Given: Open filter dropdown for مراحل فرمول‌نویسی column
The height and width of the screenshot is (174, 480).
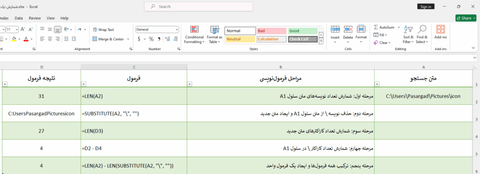Looking at the screenshot, I should tap(189, 85).
